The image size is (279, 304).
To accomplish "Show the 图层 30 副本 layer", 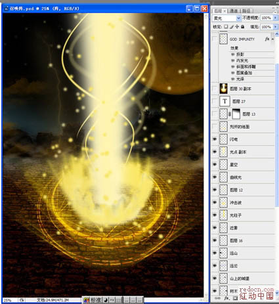I will coord(215,89).
